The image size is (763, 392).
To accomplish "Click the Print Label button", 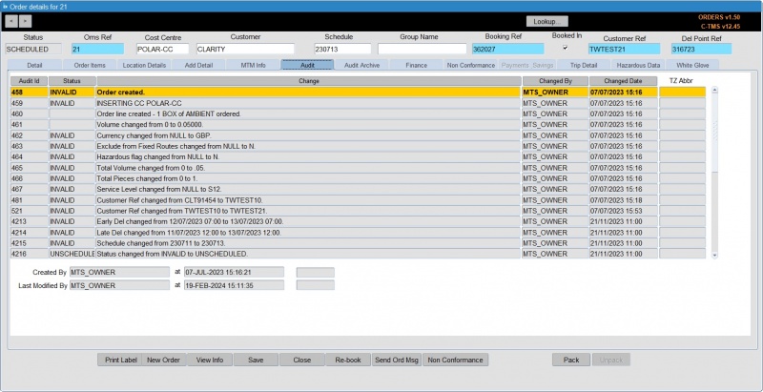I will coord(119,360).
